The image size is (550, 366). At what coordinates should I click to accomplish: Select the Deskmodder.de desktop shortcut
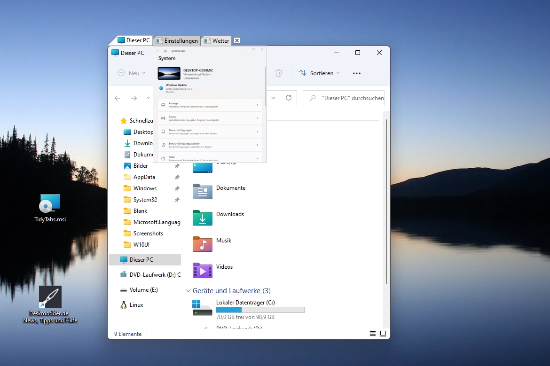coord(50,304)
